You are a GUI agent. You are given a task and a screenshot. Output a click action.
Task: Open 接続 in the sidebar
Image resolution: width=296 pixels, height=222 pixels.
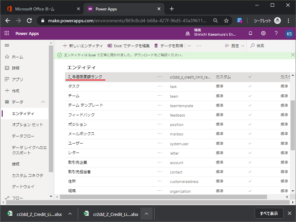[15, 164]
